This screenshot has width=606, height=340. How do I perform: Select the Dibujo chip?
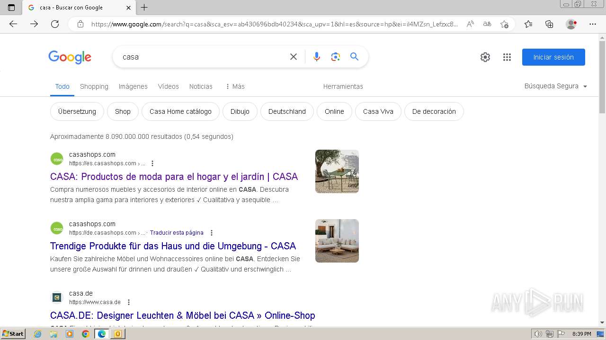point(240,111)
